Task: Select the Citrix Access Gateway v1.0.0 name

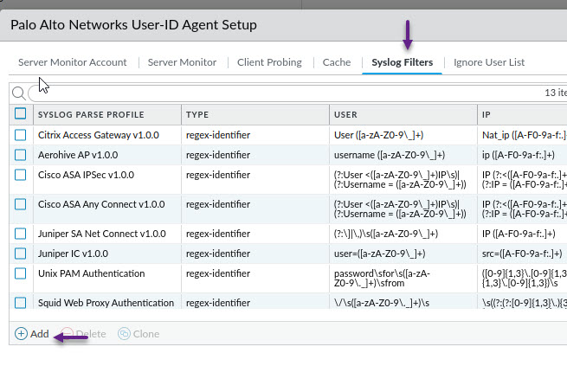Action: point(99,135)
